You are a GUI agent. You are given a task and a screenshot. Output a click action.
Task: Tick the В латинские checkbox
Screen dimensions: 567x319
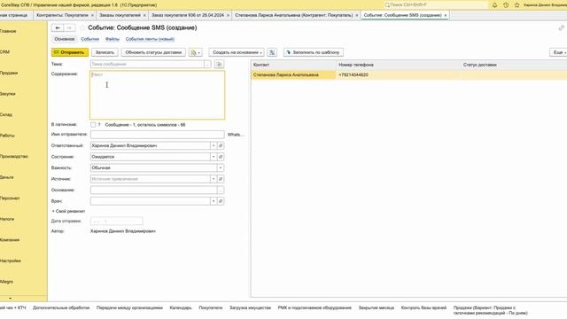[x=93, y=125]
